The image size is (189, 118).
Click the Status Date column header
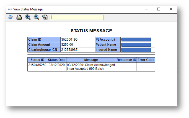(56, 60)
